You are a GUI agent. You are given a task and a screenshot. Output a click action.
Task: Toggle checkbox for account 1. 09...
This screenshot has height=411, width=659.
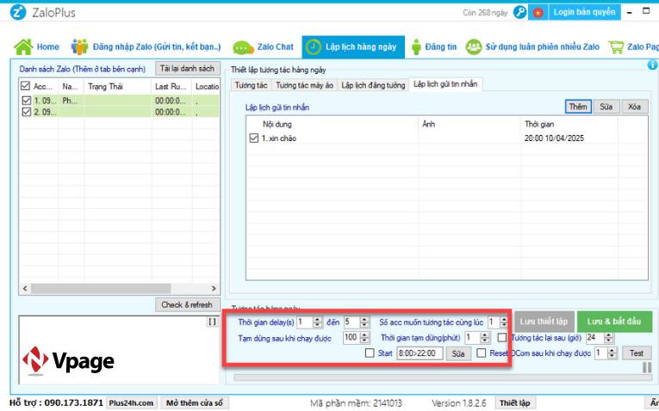[x=27, y=101]
